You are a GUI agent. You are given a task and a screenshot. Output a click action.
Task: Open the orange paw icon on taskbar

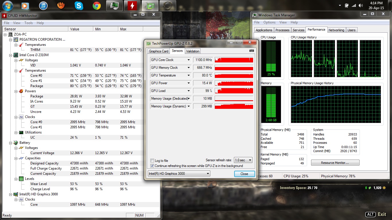61,5
